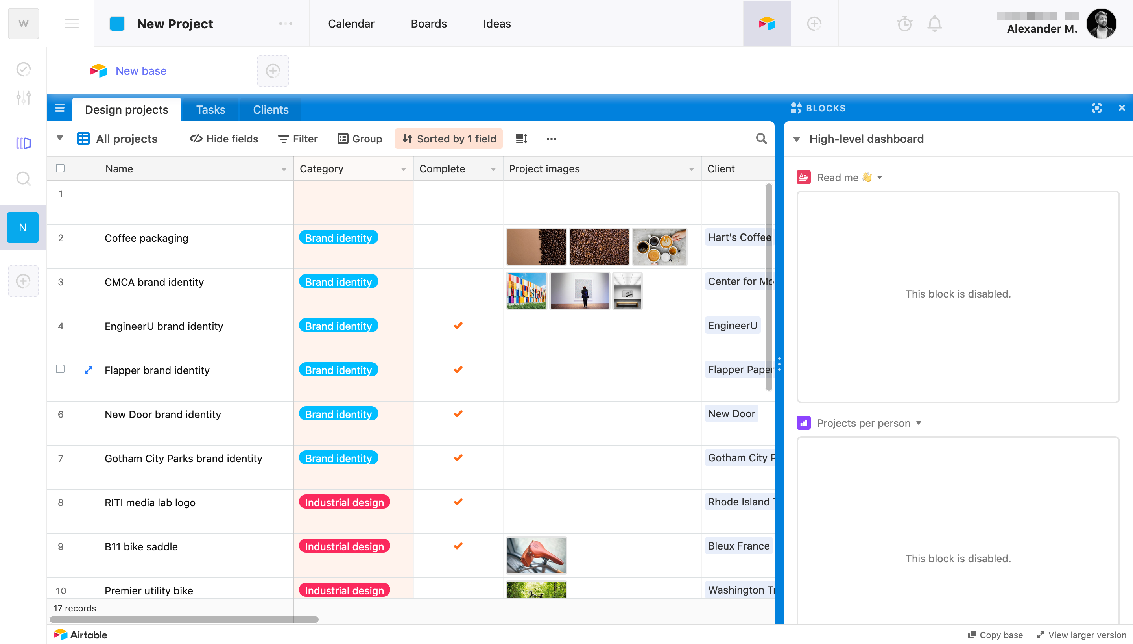Click the Sorted by 1 field button

pyautogui.click(x=448, y=139)
